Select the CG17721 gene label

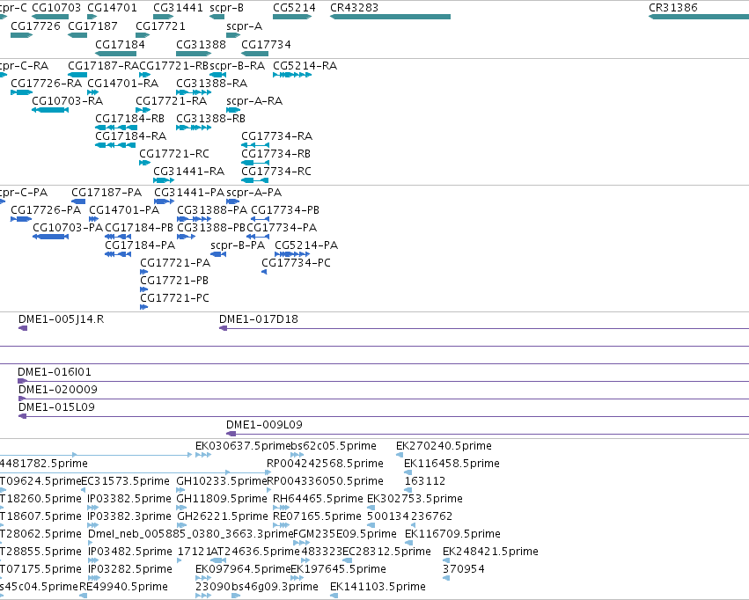click(x=160, y=26)
